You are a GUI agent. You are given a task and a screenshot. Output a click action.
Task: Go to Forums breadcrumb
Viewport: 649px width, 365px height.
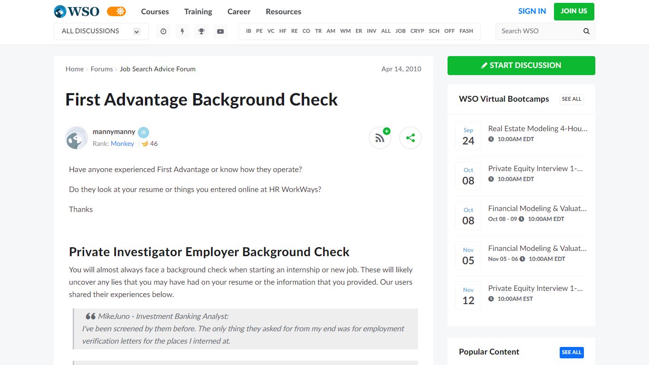(102, 69)
